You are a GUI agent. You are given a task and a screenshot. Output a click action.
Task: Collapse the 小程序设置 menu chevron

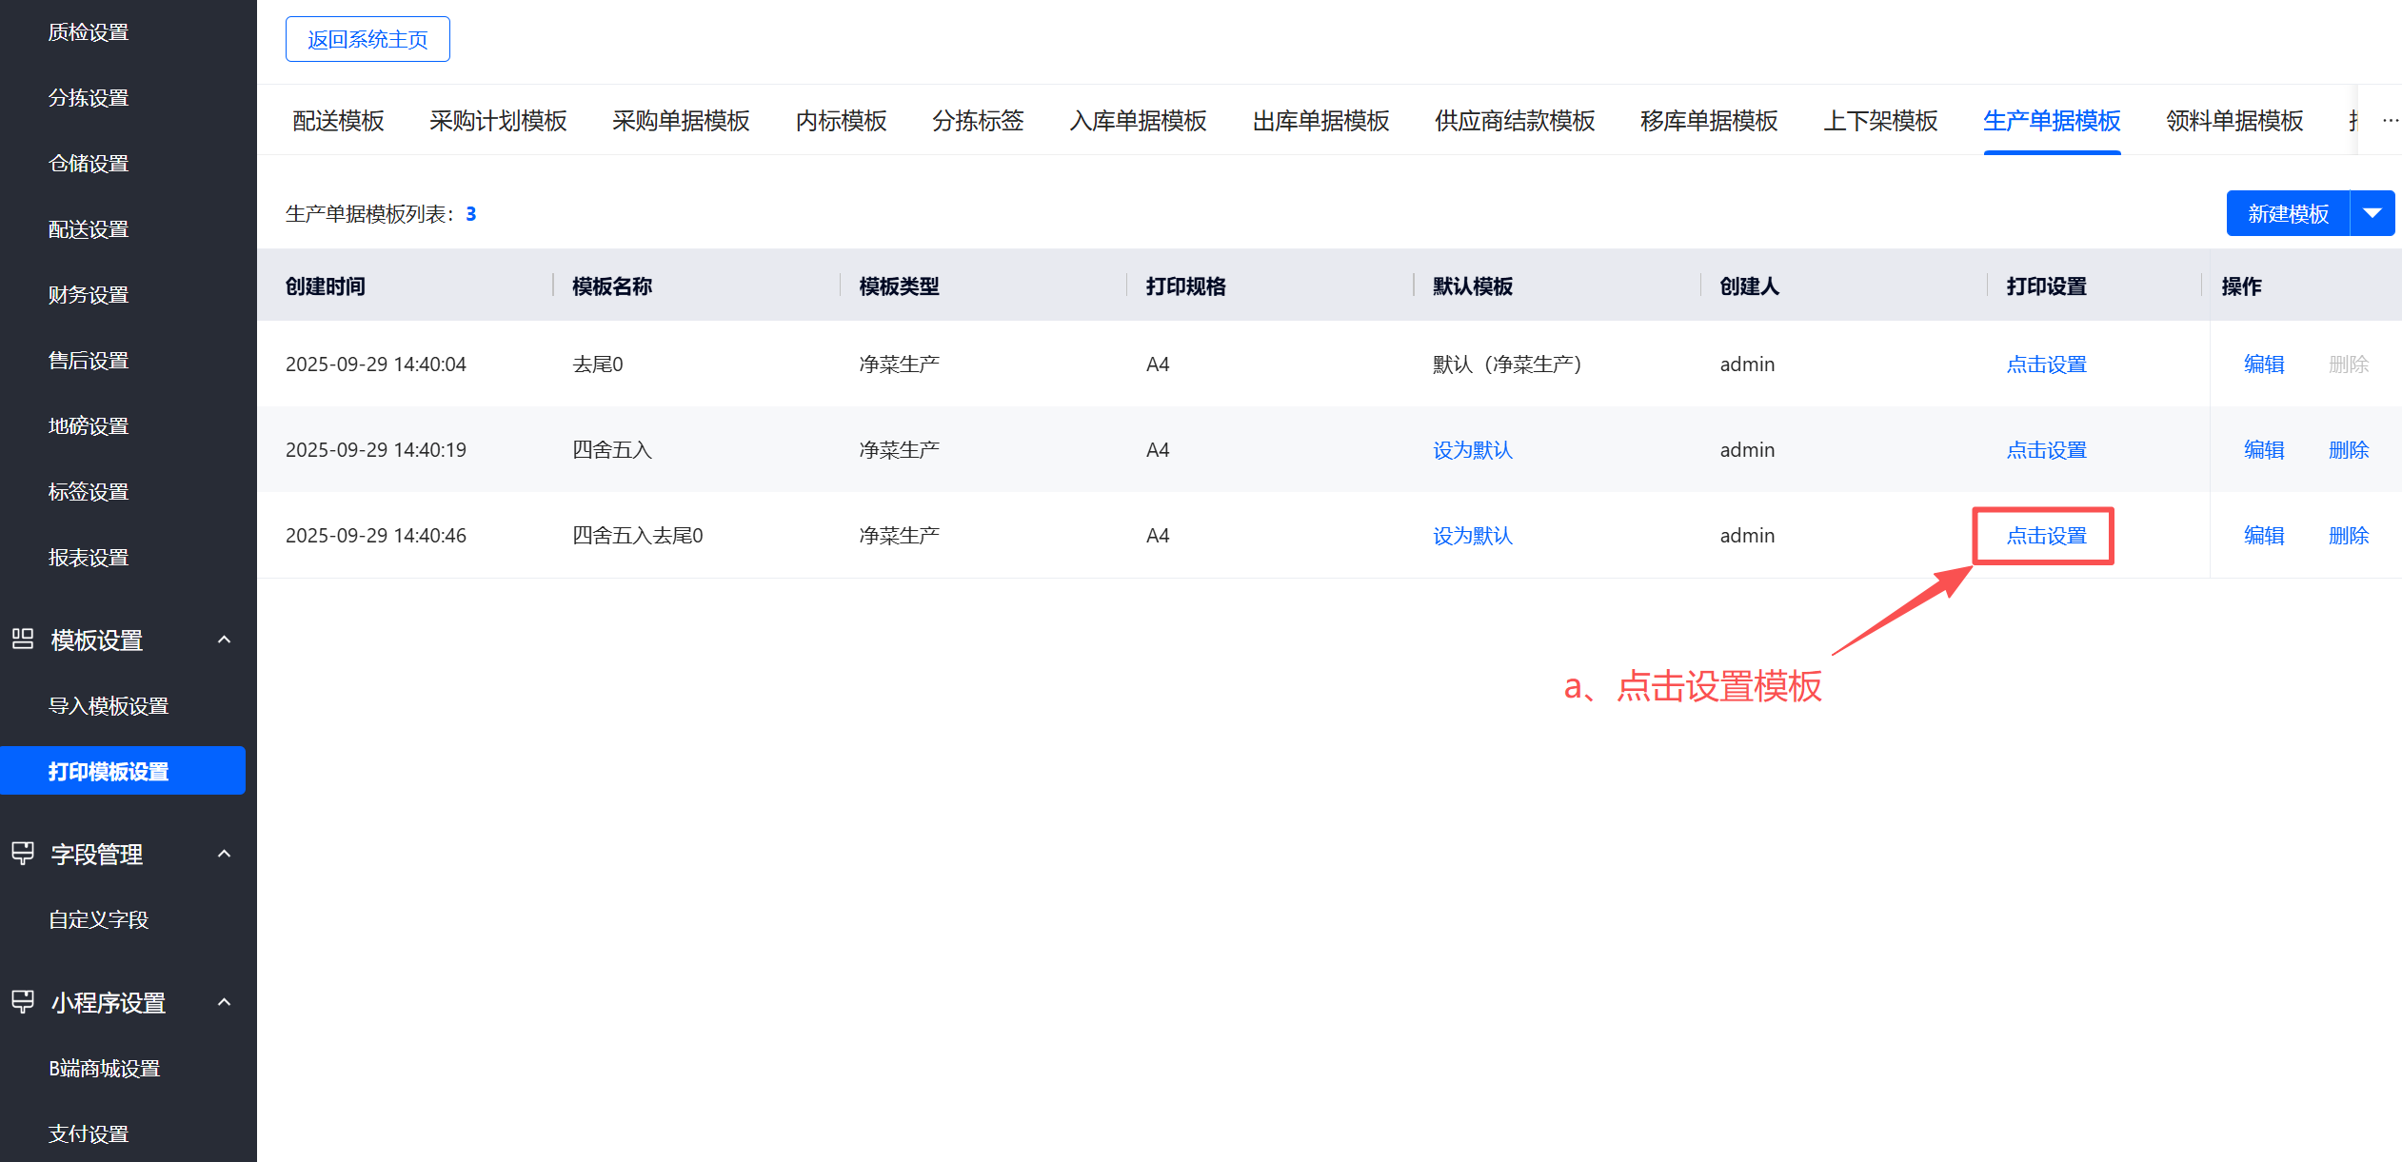224,1002
